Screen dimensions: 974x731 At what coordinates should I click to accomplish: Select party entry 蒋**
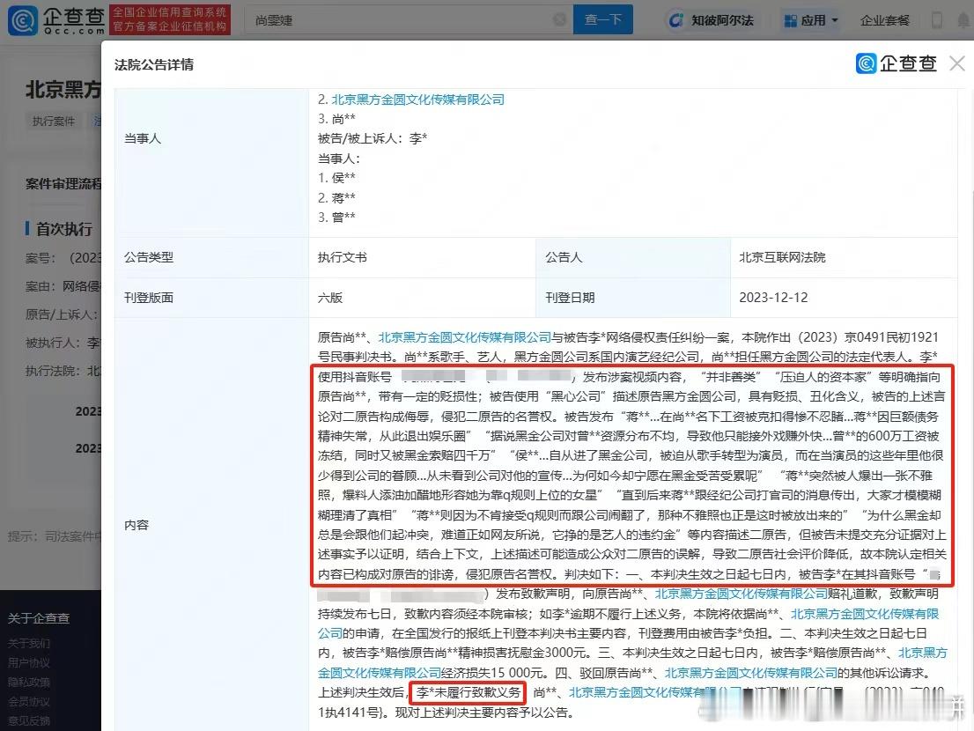(x=336, y=197)
